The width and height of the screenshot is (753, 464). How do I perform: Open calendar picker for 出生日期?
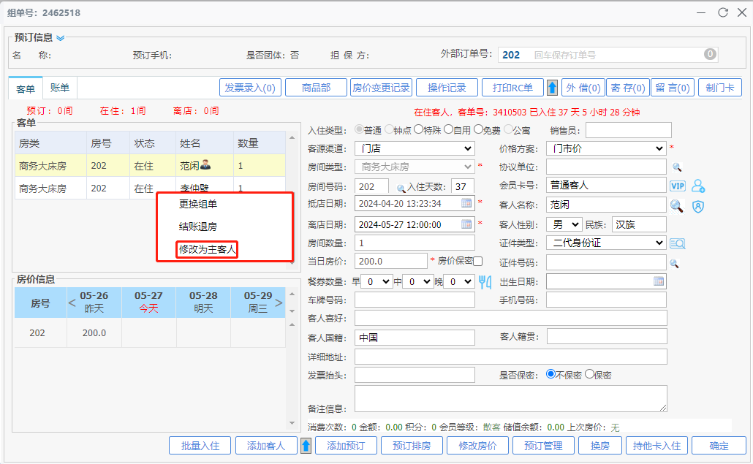659,281
